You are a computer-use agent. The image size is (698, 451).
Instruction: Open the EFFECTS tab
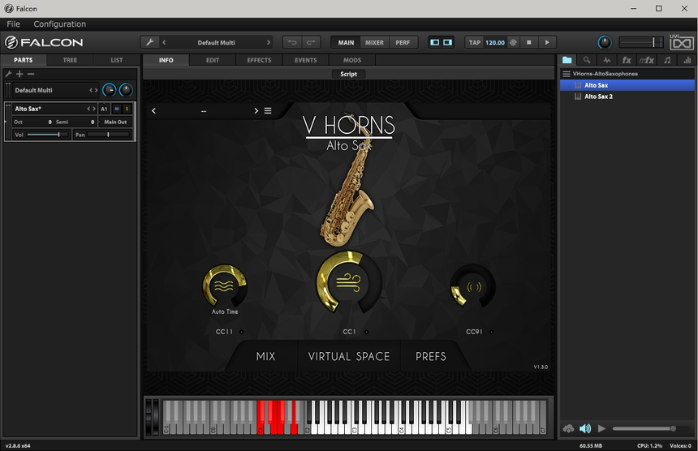[x=259, y=59]
